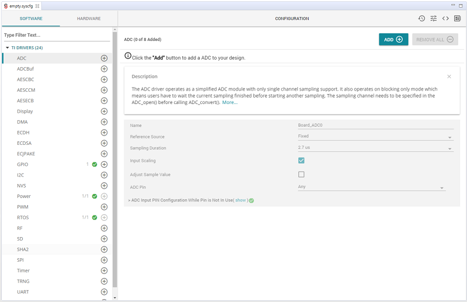Click plus icon next to Display
The image size is (467, 302).
coord(104,111)
